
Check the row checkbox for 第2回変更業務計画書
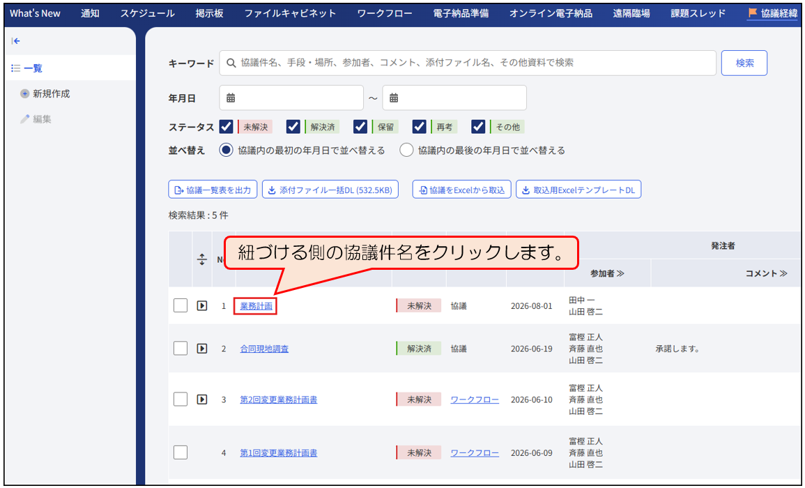tap(181, 399)
